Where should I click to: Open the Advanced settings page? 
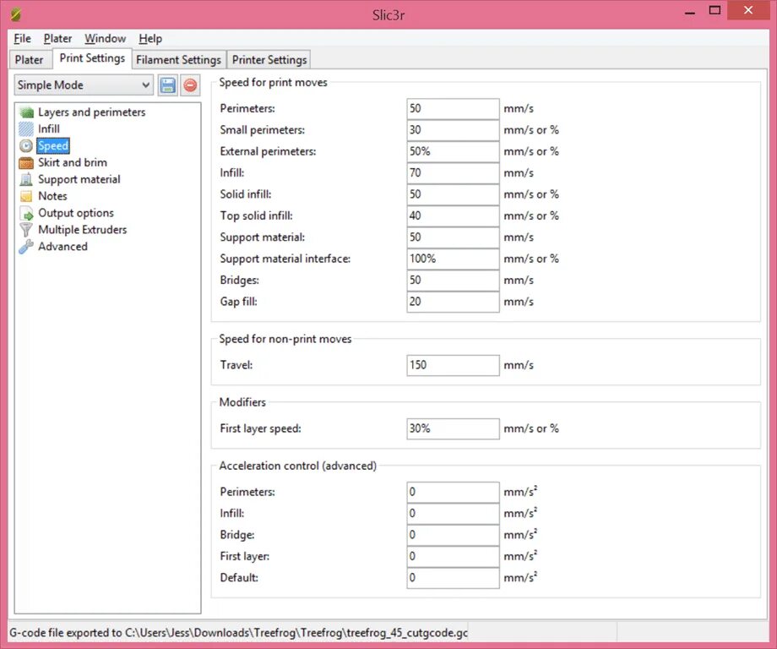62,247
